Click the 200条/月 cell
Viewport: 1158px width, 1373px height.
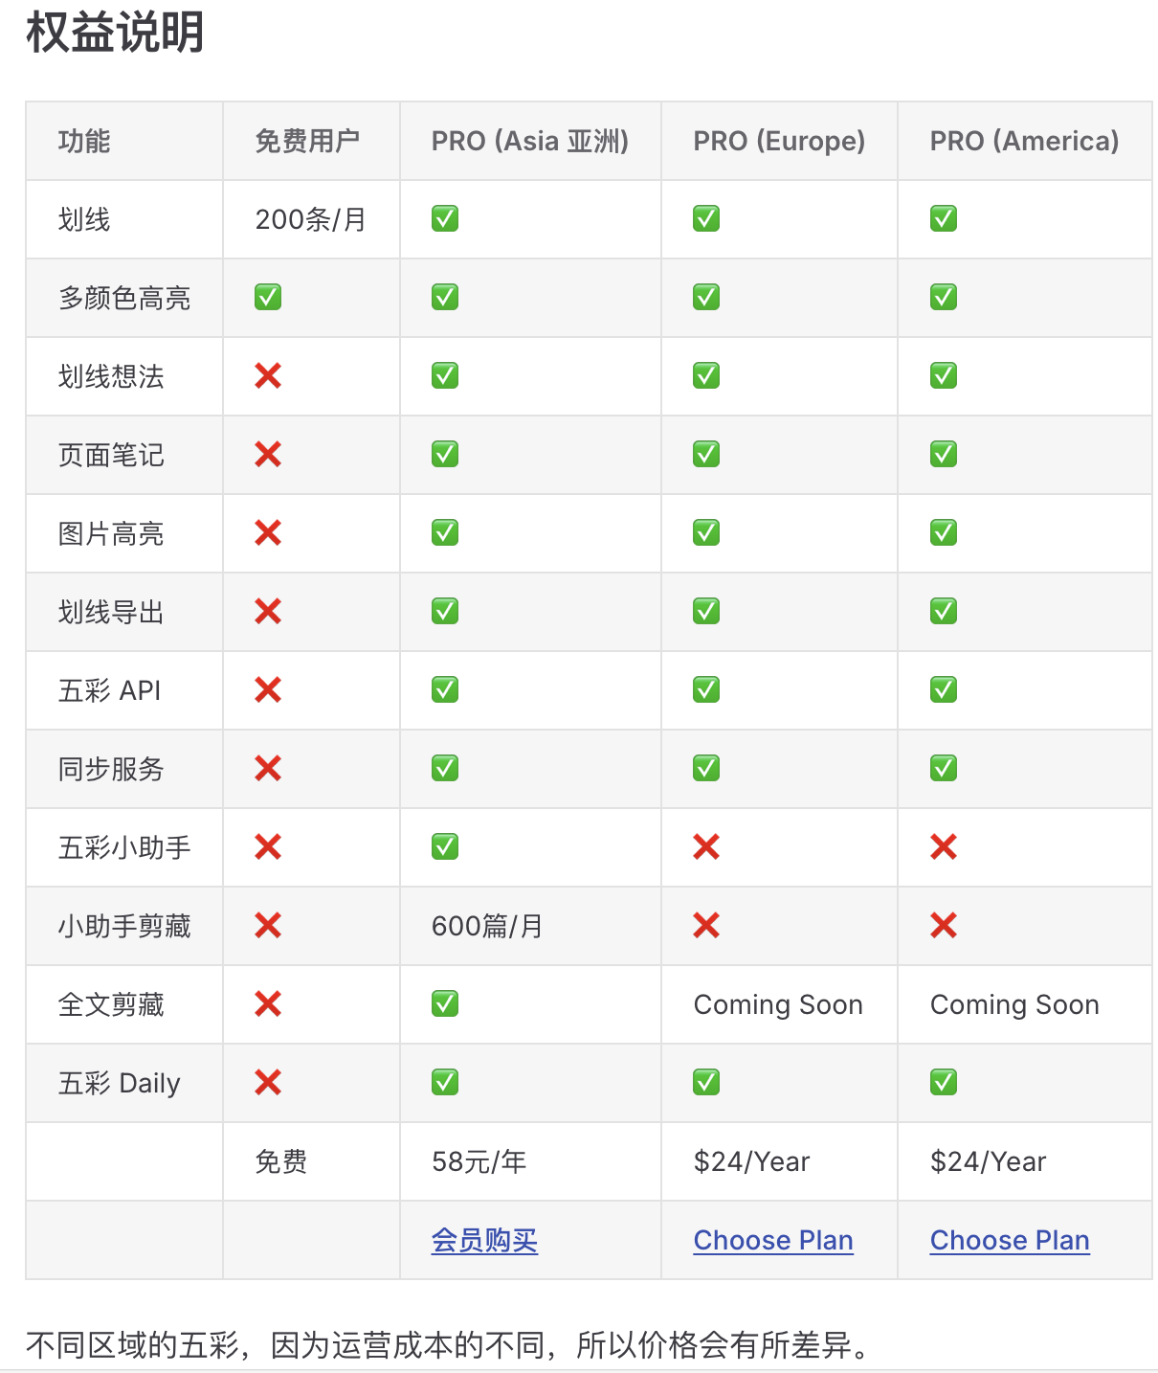click(311, 220)
